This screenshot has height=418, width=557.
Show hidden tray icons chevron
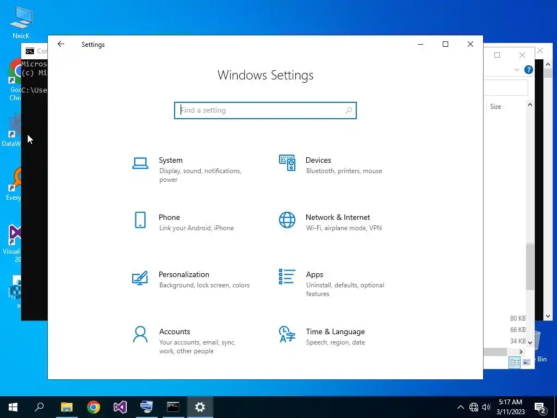(x=460, y=407)
